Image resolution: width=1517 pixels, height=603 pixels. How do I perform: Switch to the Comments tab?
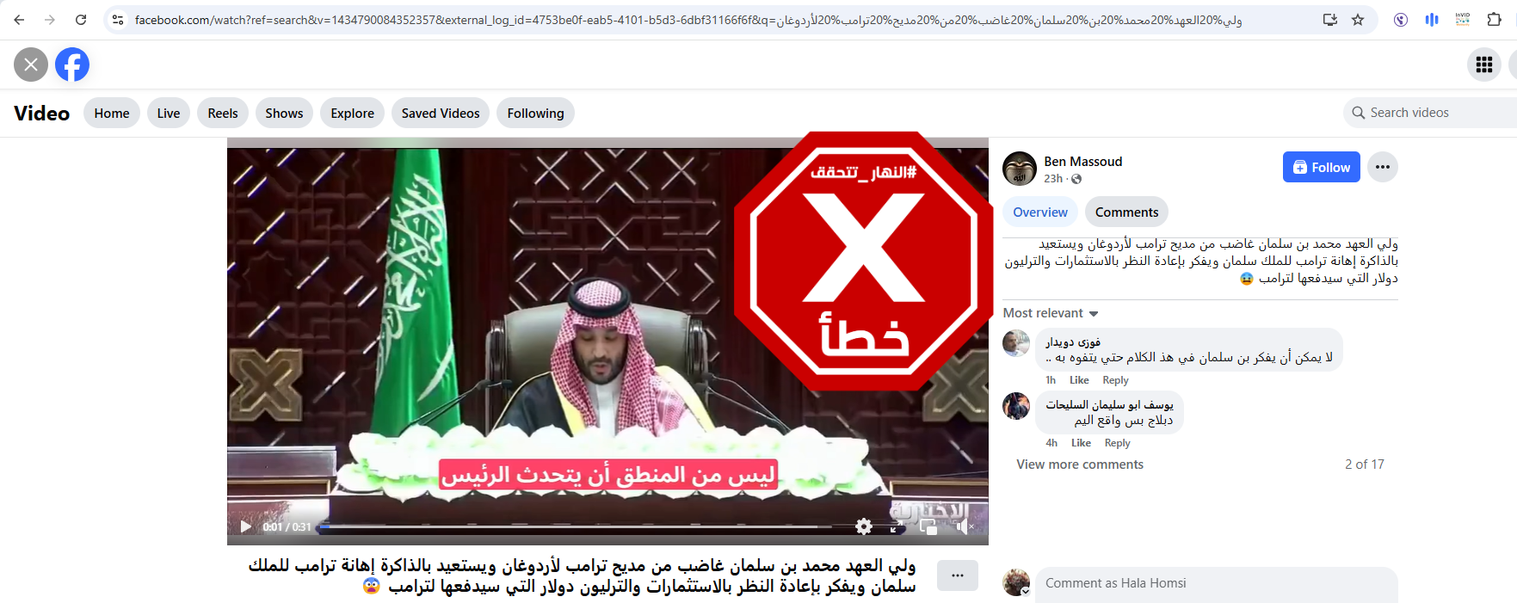point(1126,212)
